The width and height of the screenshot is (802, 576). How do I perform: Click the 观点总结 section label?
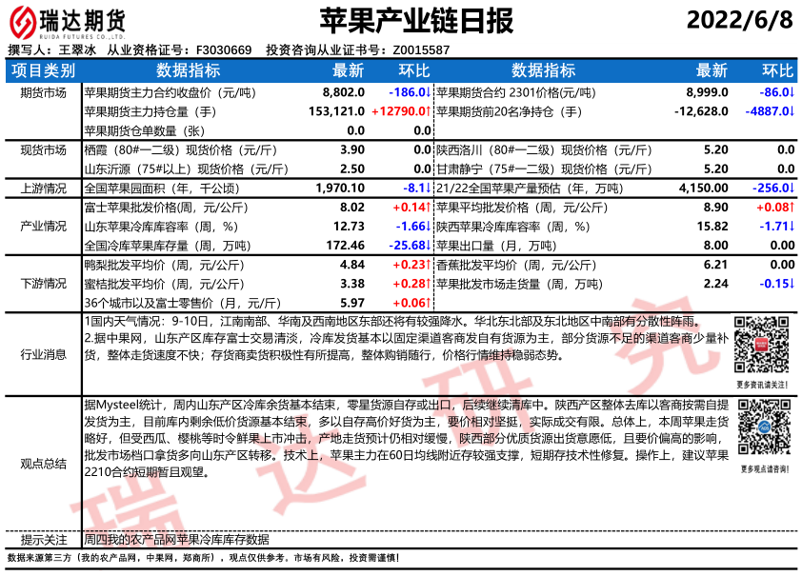43,464
